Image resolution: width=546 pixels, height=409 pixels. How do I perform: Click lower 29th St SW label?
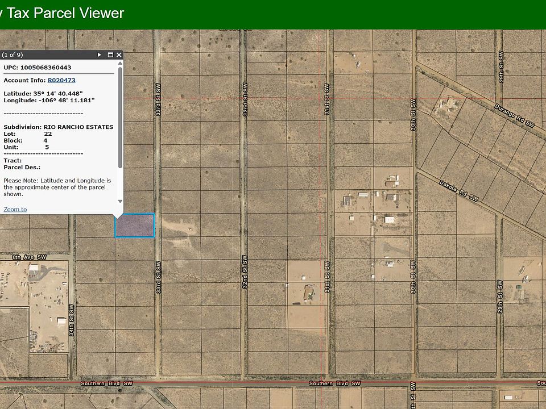point(500,297)
